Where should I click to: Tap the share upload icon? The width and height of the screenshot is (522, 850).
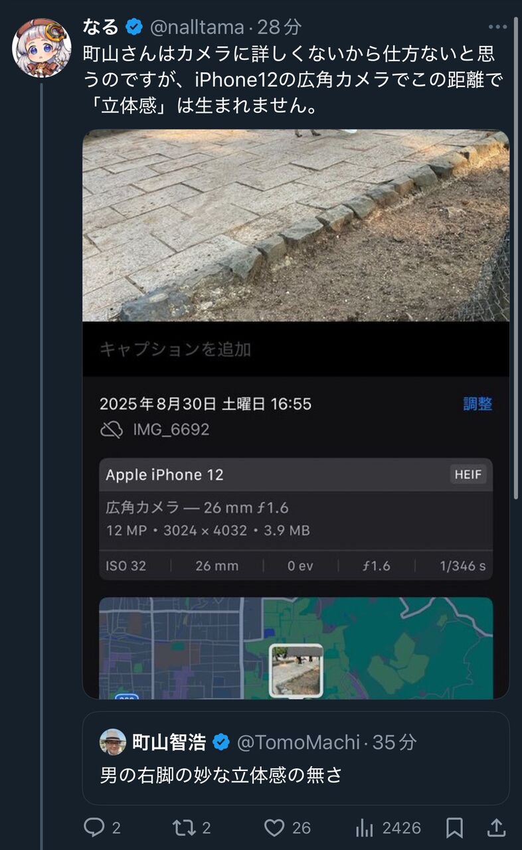(496, 827)
